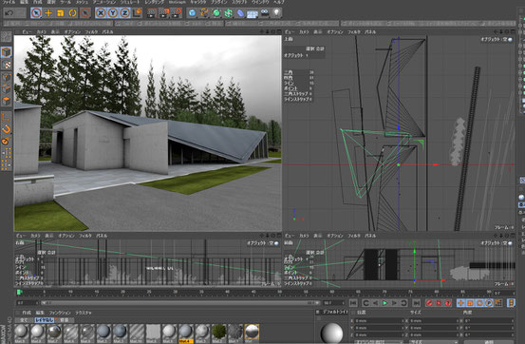Open the ウインドウ menu
This screenshot has width=525, height=344.
[x=260, y=2]
